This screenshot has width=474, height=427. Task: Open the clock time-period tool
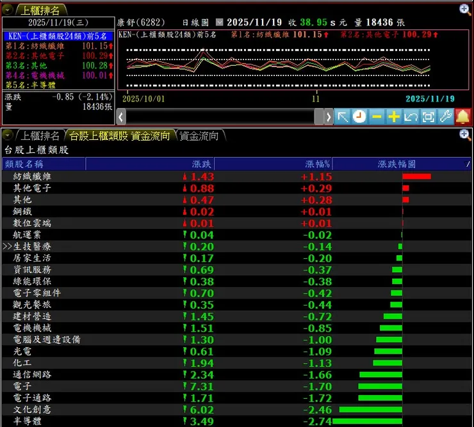click(359, 117)
